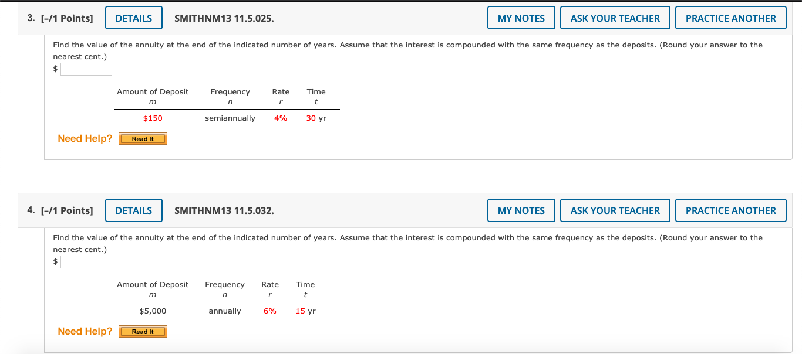Click the $5,000 deposit amount value
802x354 pixels.
click(x=153, y=311)
